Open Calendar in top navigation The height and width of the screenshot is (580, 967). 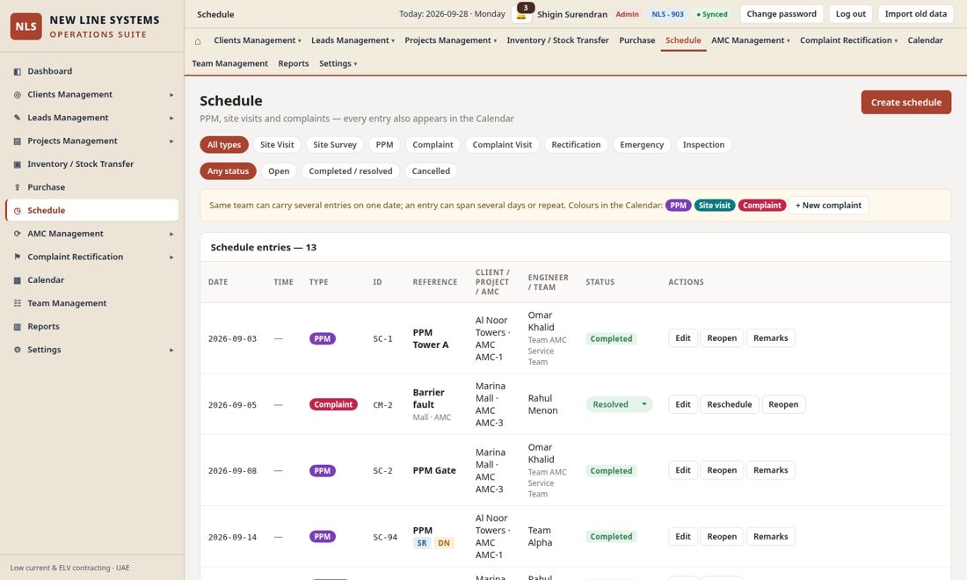pos(925,40)
